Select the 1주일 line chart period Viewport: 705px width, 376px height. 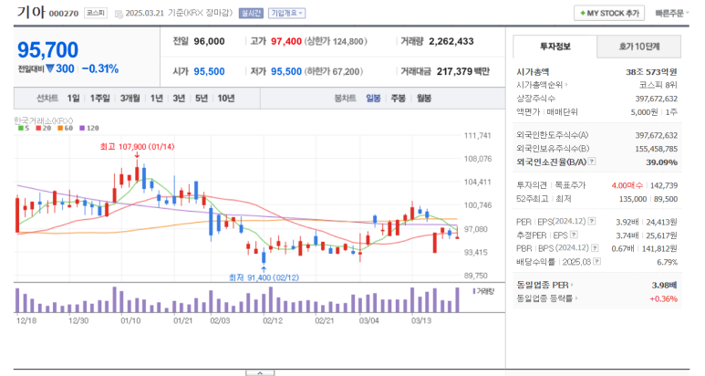pyautogui.click(x=99, y=98)
